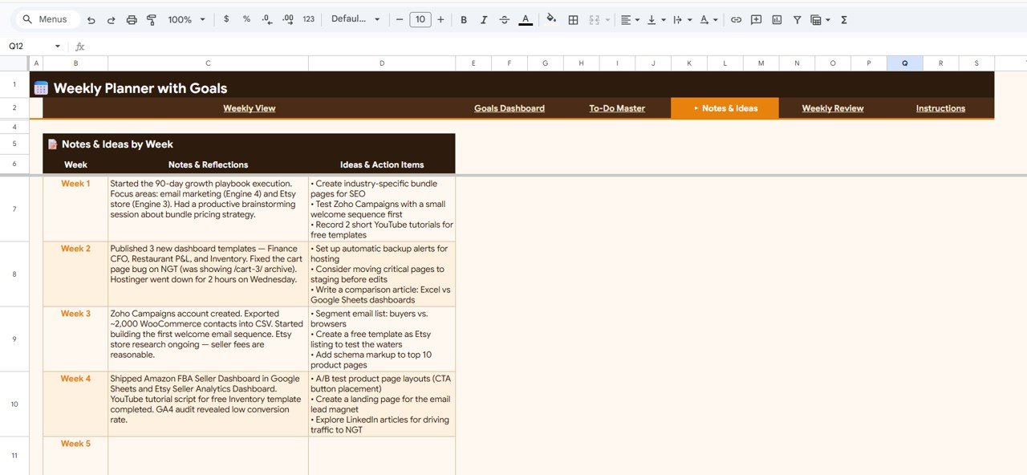Image resolution: width=1027 pixels, height=475 pixels.
Task: Select the Paint format tool
Action: (152, 19)
